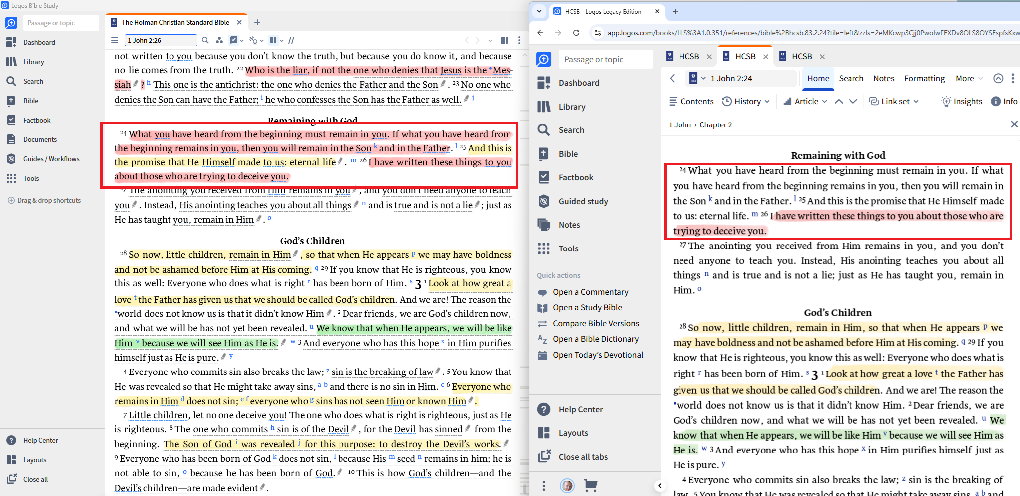
Task: Click the desktop Passage or topic search box
Action: (x=61, y=23)
